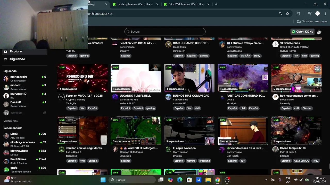
Task: Switch to the MirkoTDS Stream tab
Action: 187,4
